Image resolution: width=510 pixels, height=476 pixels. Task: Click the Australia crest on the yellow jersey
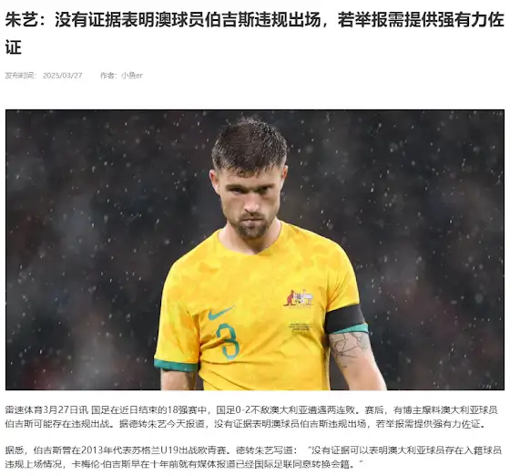point(299,297)
